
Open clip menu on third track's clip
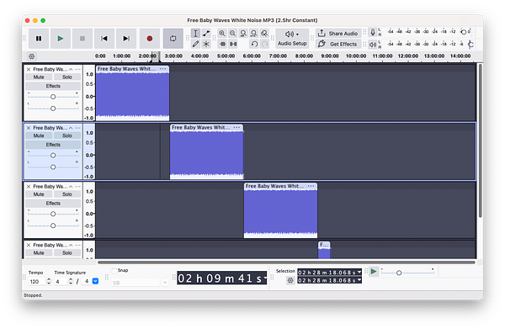pos(311,186)
